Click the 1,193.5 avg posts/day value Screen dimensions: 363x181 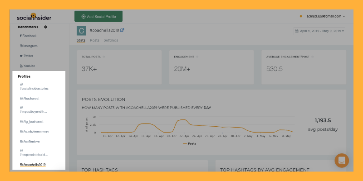pyautogui.click(x=323, y=120)
